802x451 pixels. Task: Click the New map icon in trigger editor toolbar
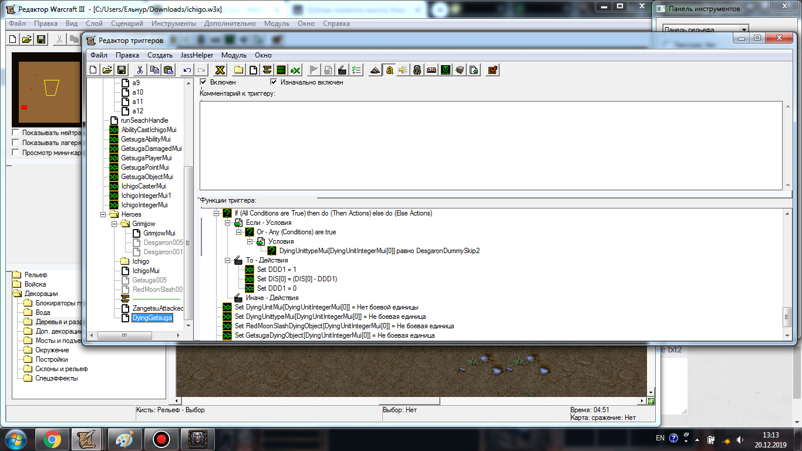point(93,70)
